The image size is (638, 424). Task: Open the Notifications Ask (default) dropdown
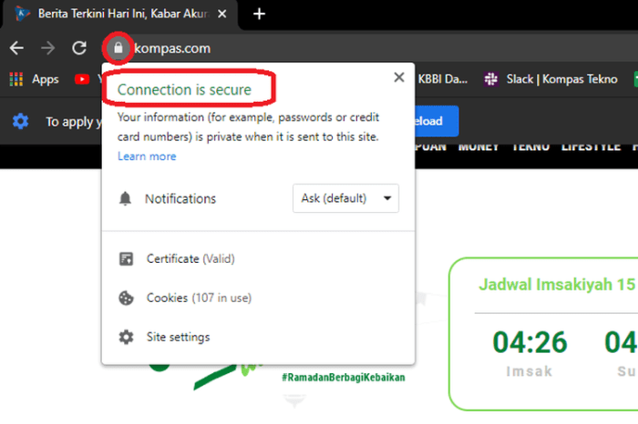tap(345, 198)
